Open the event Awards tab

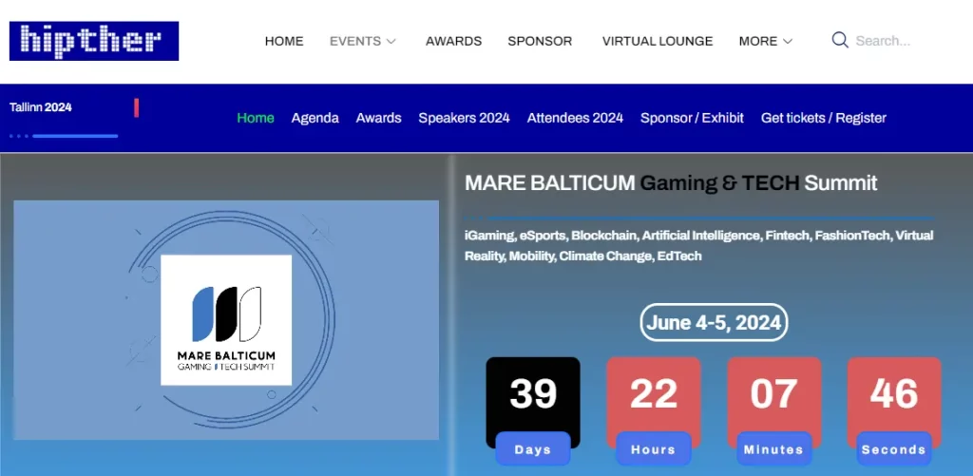pos(378,118)
